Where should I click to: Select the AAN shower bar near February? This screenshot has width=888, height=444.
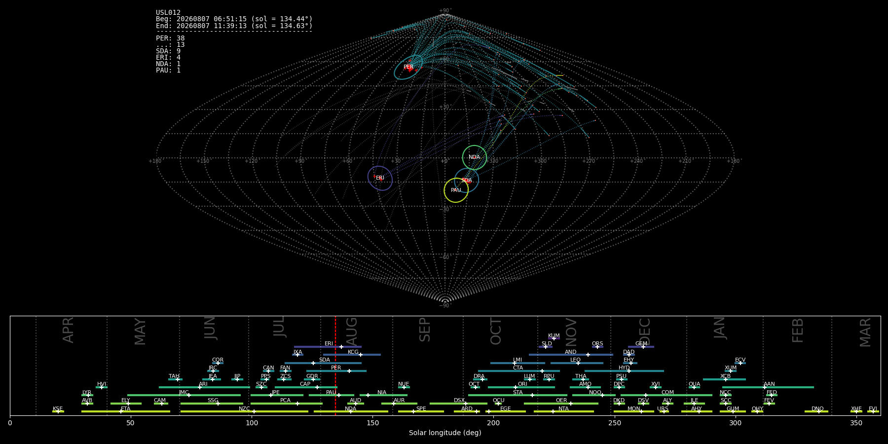coord(768,387)
